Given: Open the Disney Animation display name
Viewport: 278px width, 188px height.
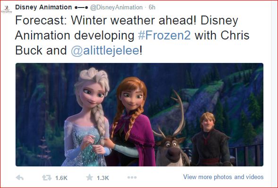Looking at the screenshot, I should (43, 7).
